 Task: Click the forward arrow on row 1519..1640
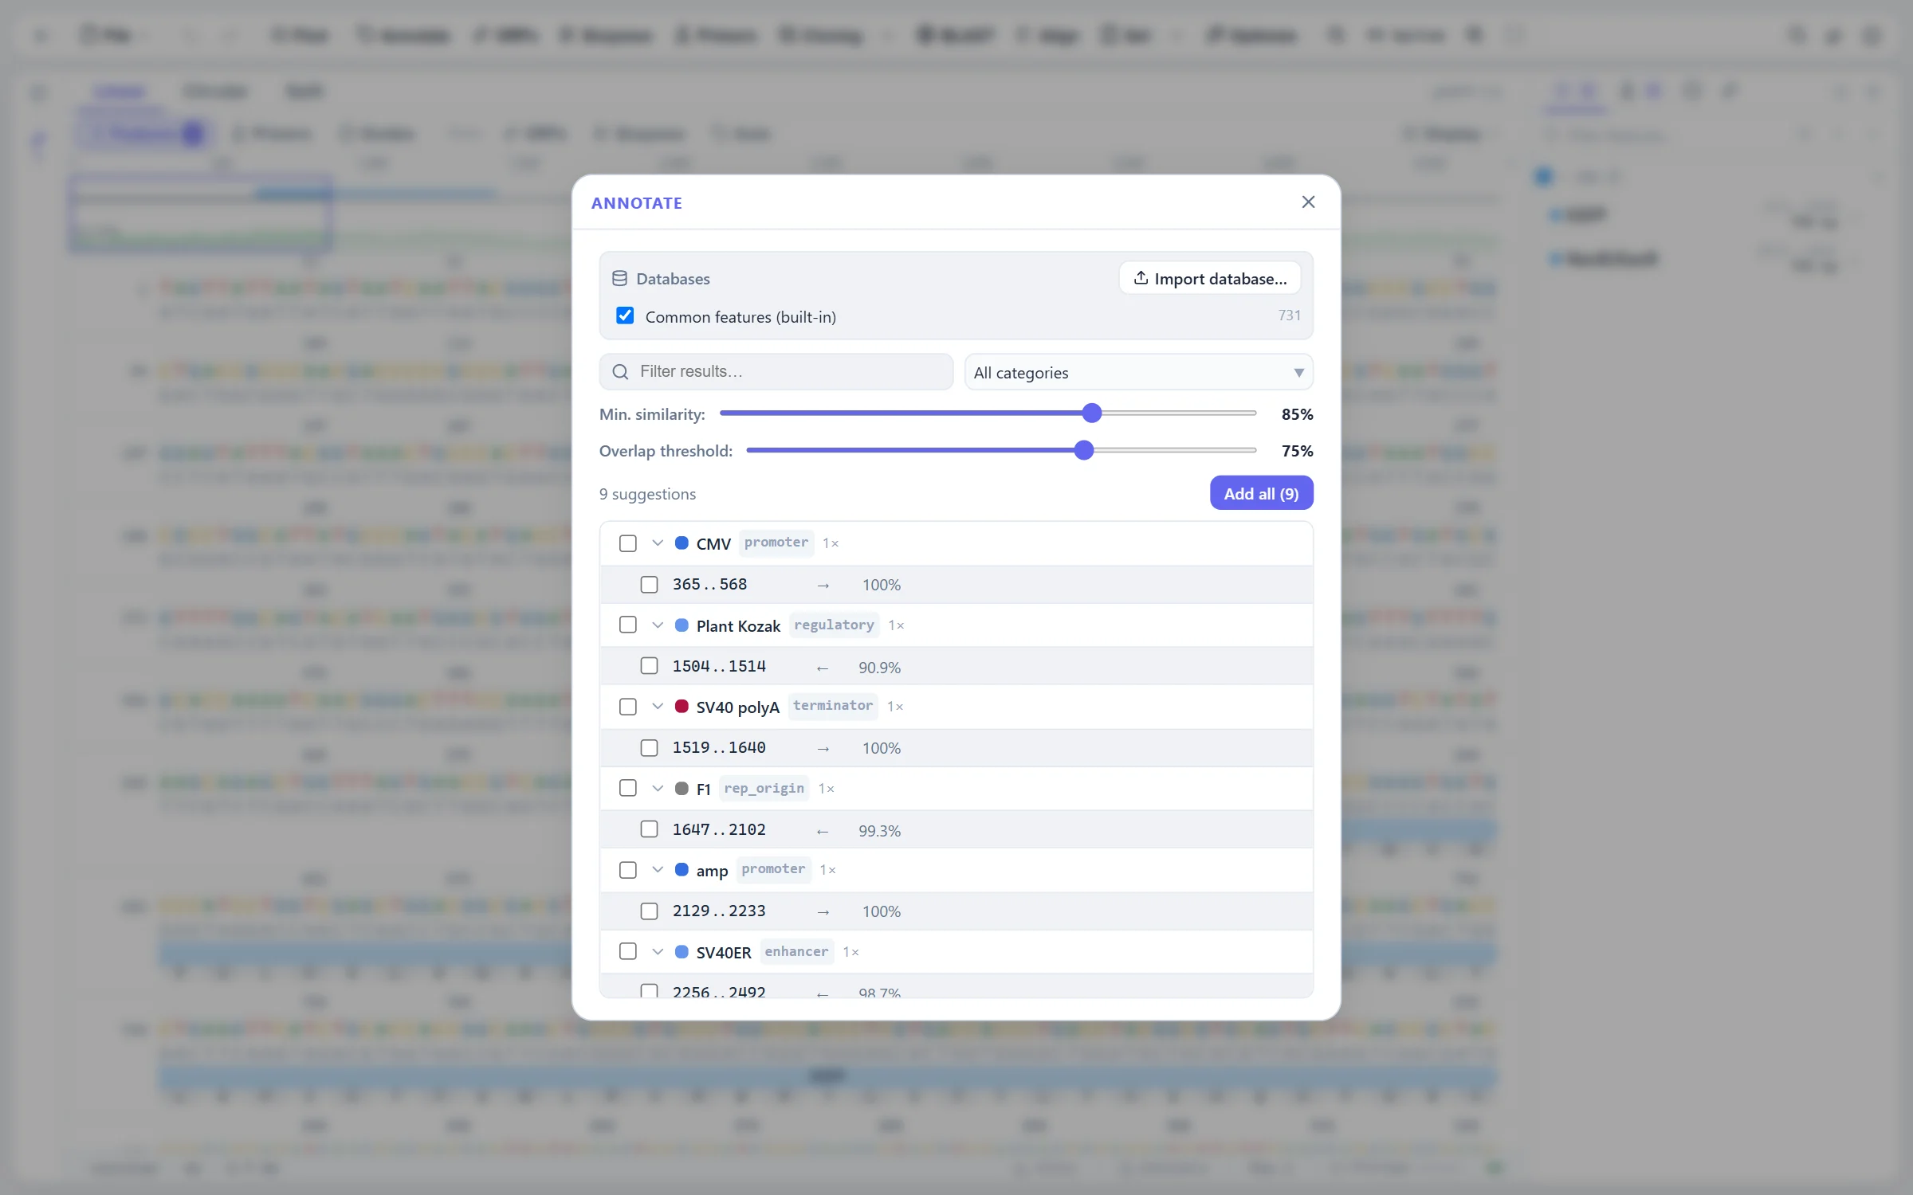pos(823,749)
